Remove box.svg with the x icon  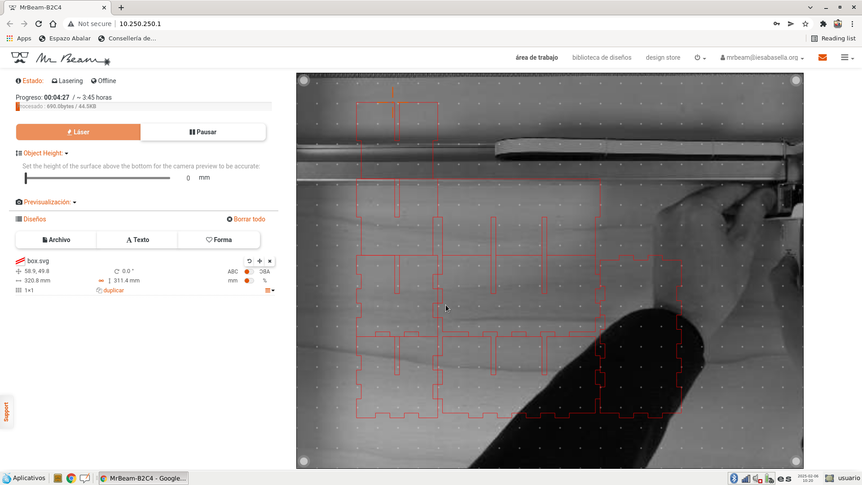click(x=270, y=261)
